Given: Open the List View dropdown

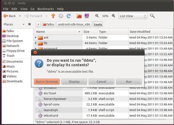Looking at the screenshot, I should click(x=133, y=16).
